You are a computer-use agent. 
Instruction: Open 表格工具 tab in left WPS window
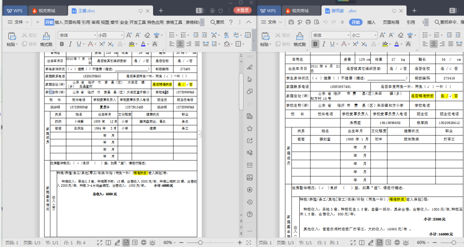tap(174, 22)
